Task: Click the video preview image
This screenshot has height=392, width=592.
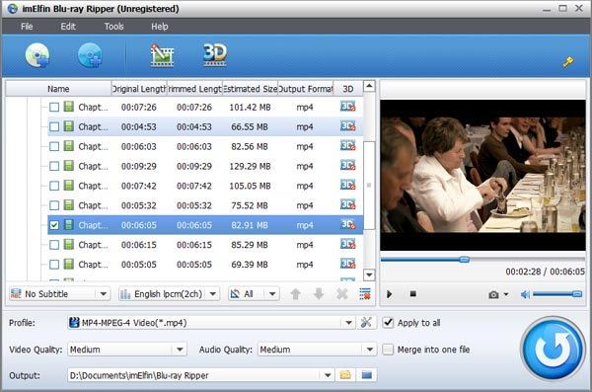Action: pyautogui.click(x=482, y=175)
